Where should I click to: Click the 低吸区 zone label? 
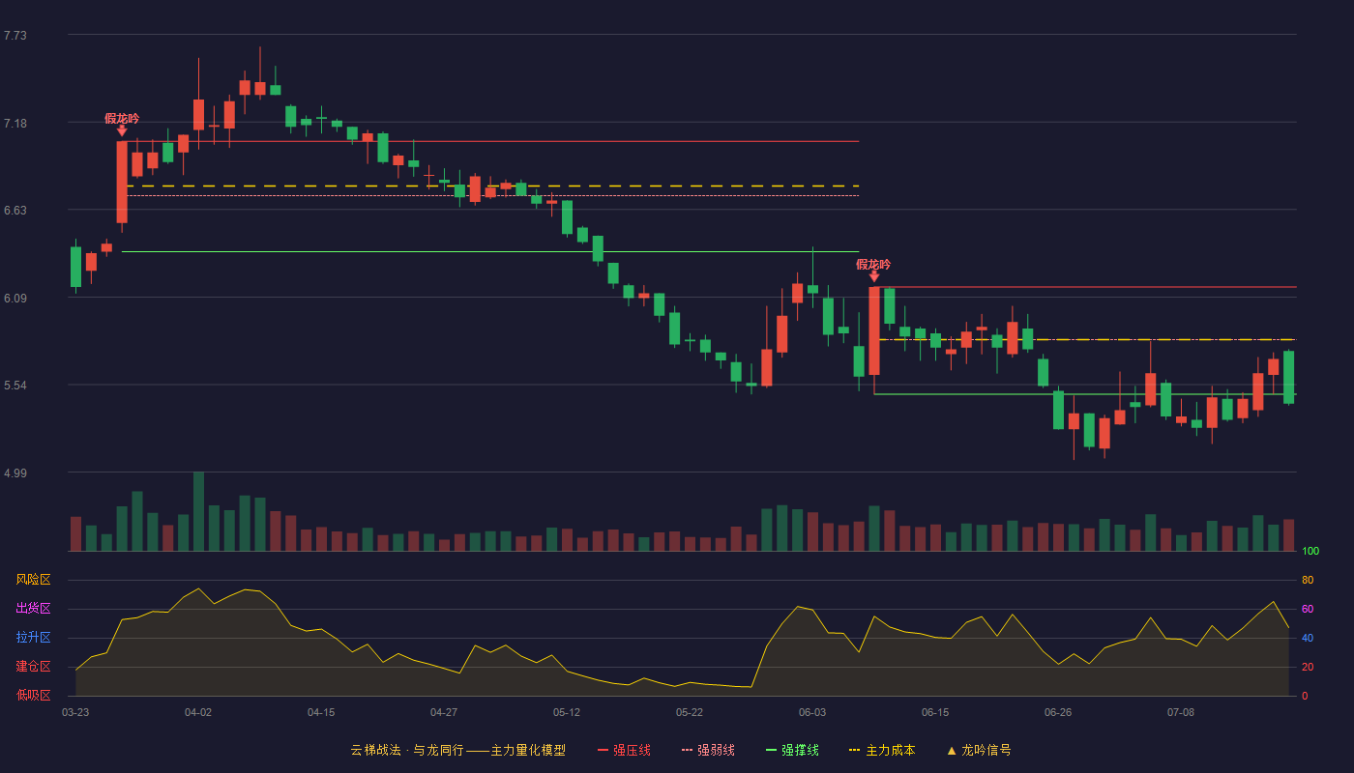33,695
